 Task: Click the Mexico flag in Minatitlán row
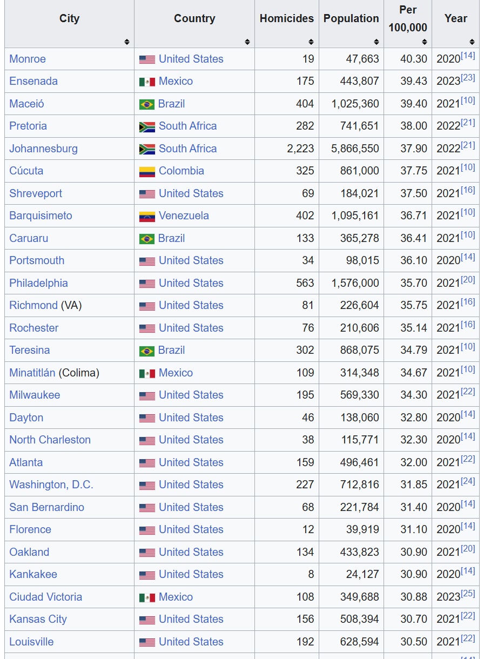pyautogui.click(x=147, y=373)
